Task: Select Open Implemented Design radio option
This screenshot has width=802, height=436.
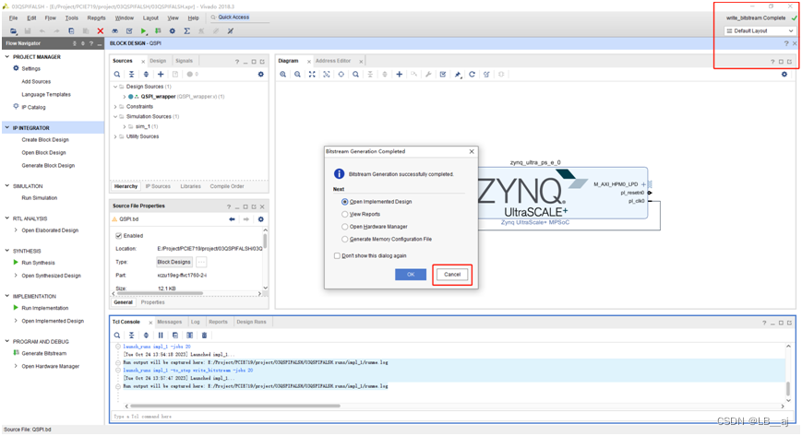Action: coord(345,202)
